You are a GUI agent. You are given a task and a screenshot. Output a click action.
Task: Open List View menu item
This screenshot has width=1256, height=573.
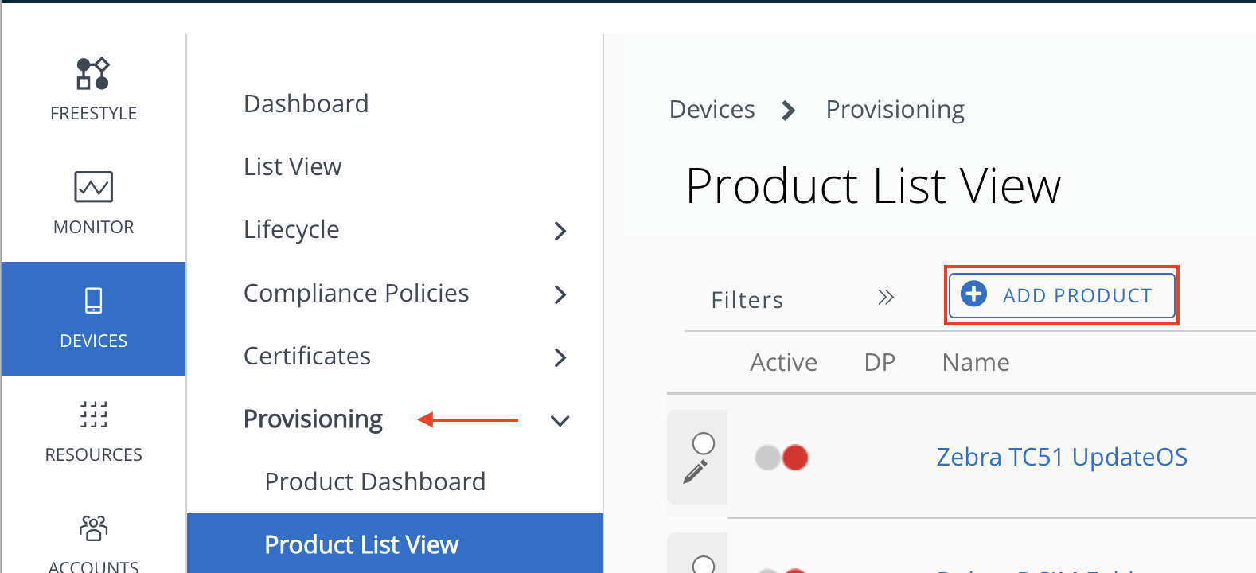tap(292, 166)
